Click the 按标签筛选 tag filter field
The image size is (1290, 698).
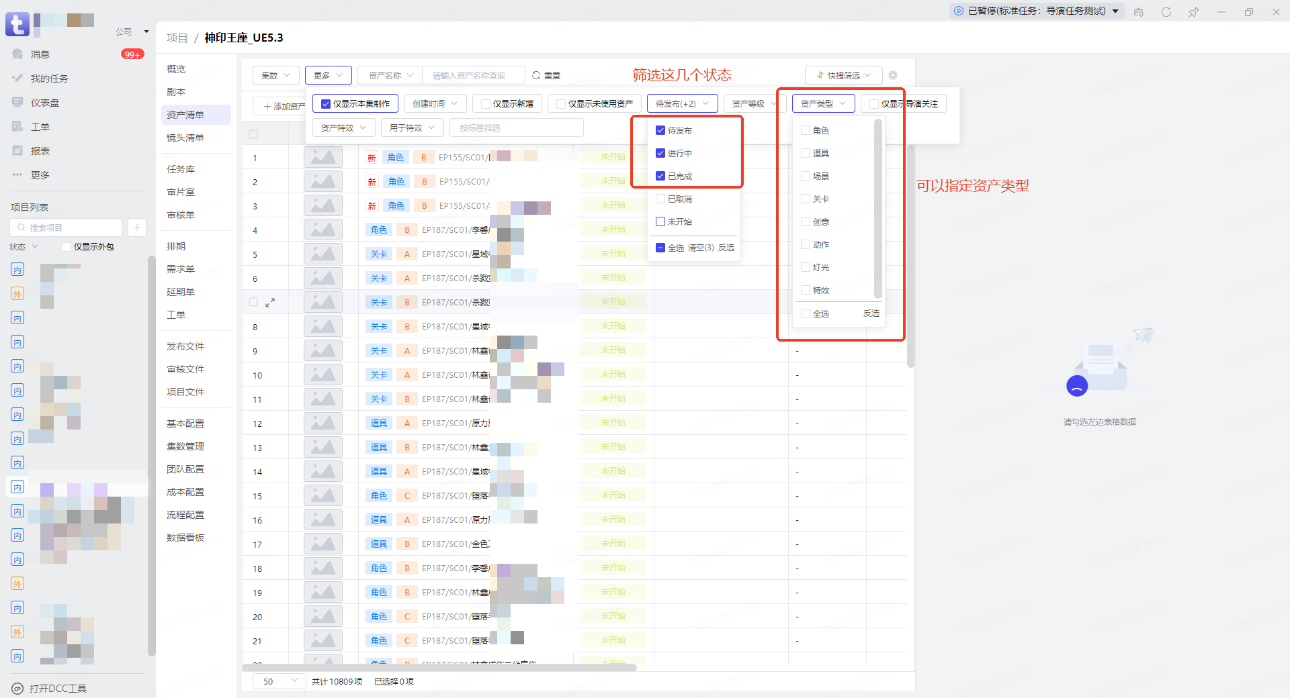[x=516, y=128]
